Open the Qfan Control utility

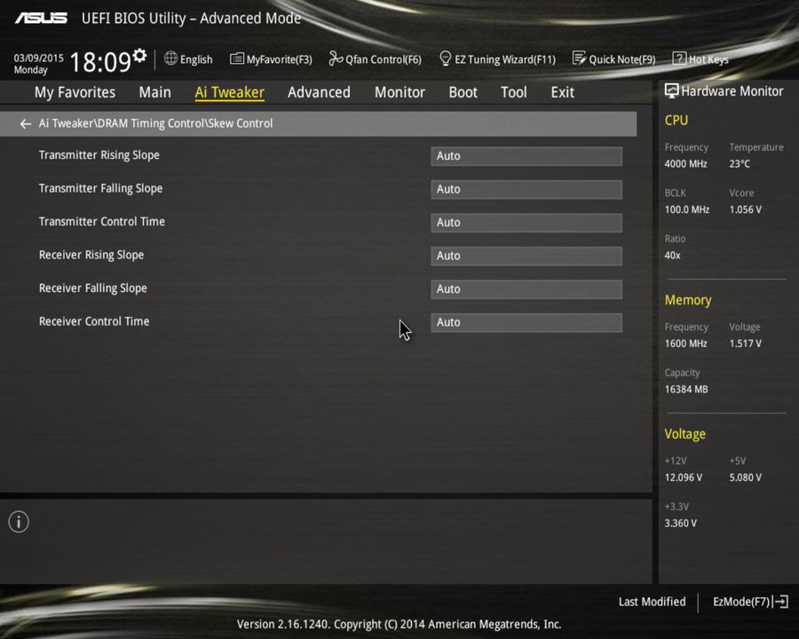pos(375,59)
